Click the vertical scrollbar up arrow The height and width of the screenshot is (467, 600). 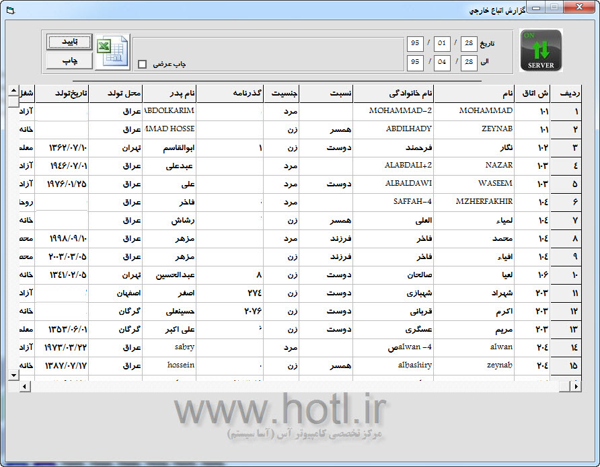(x=13, y=90)
